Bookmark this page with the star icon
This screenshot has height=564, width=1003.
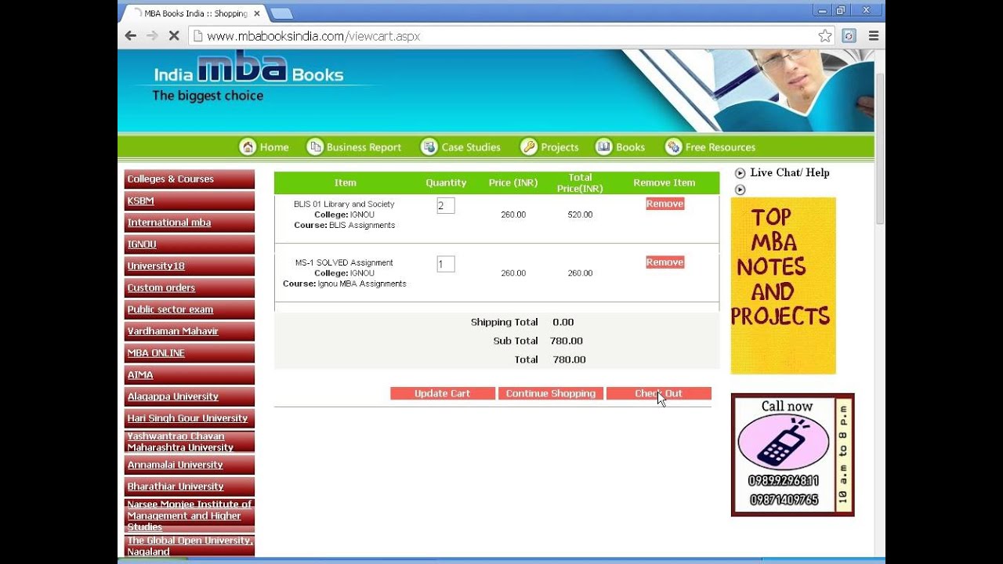tap(825, 36)
